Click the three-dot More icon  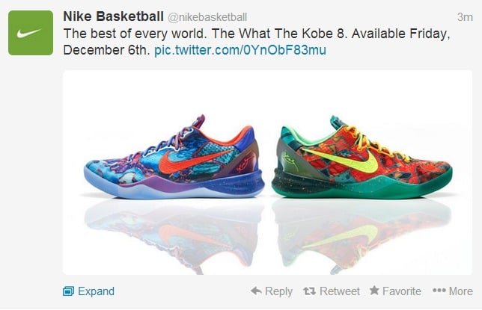pyautogui.click(x=439, y=291)
